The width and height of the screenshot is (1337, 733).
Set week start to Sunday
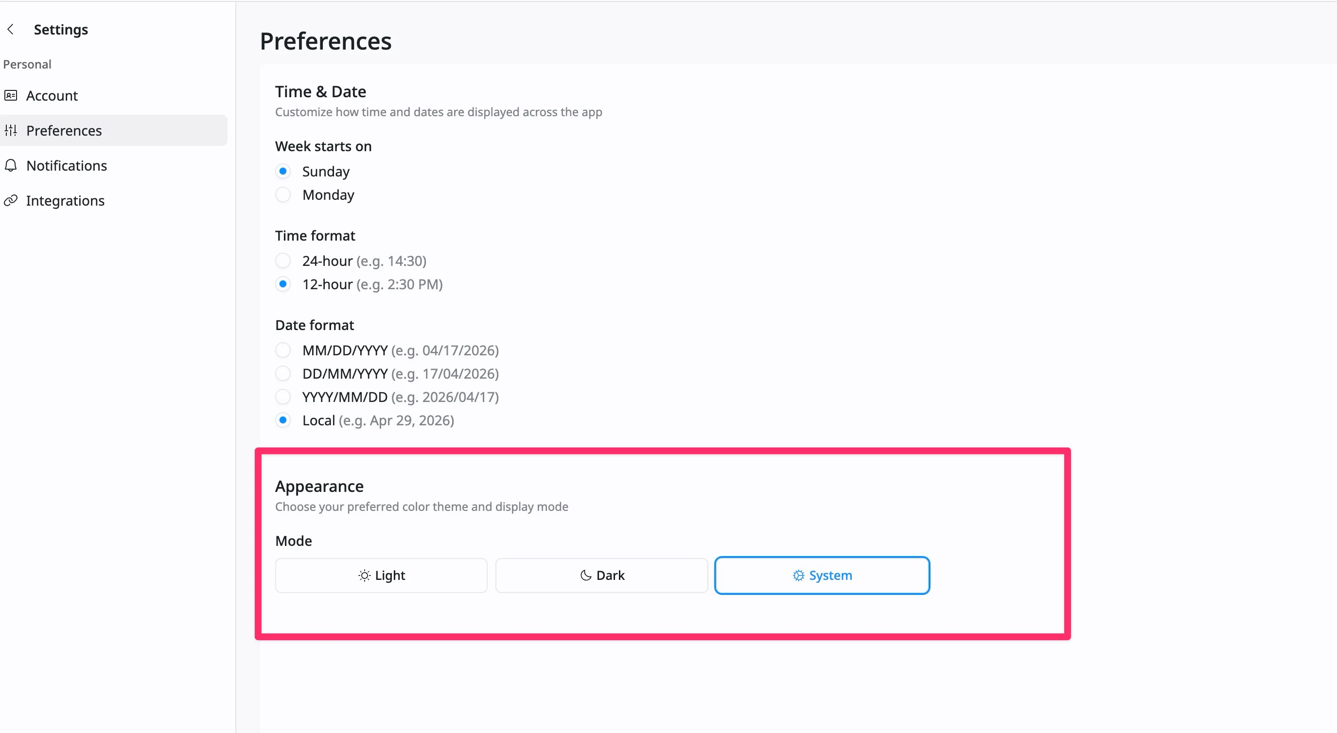click(x=283, y=171)
